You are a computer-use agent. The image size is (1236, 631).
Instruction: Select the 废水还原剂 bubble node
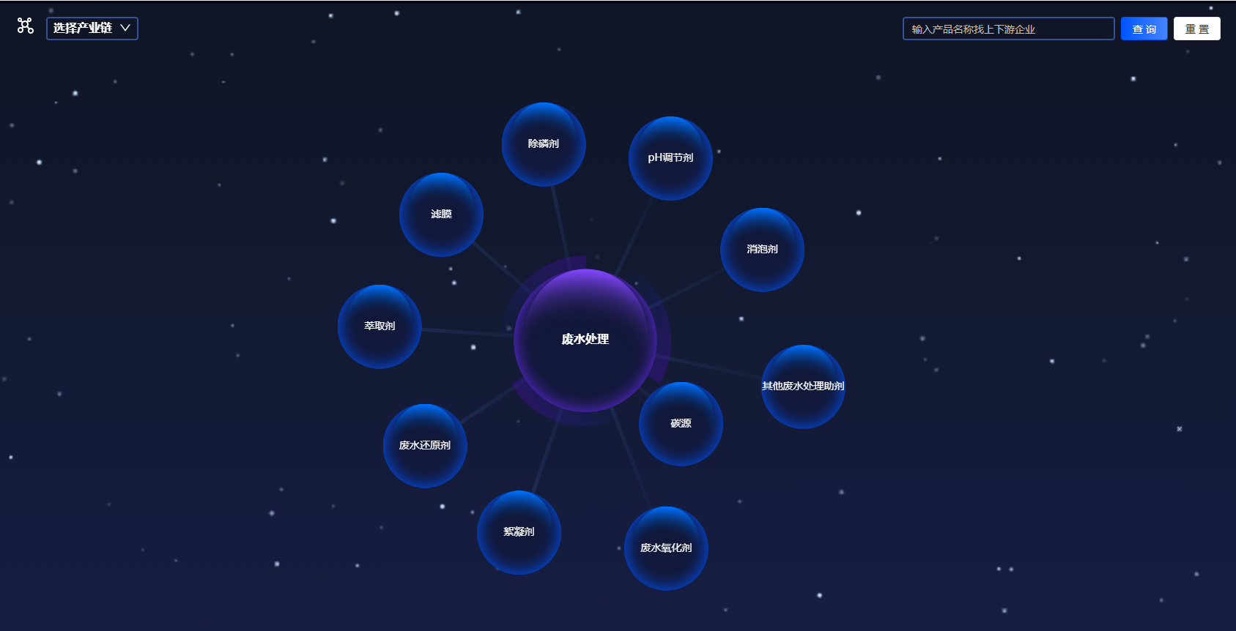coord(425,446)
